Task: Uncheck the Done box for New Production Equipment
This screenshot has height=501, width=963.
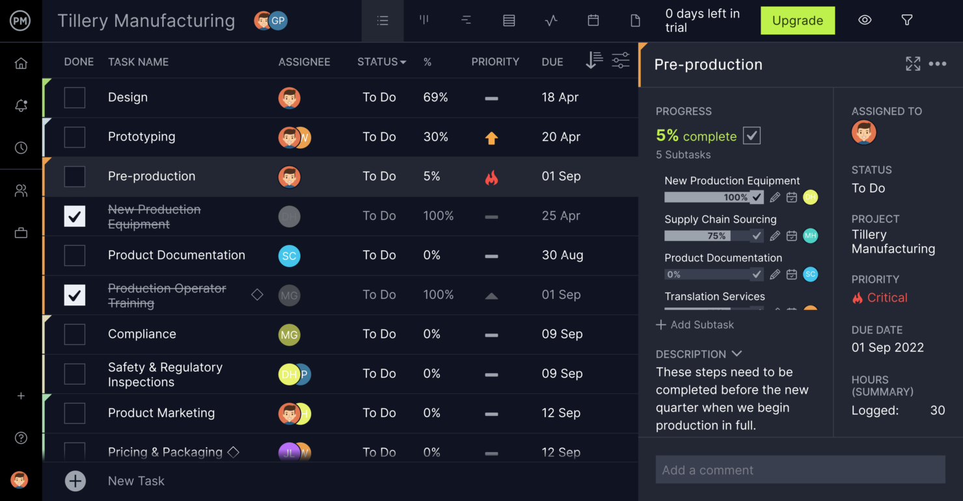Action: (75, 216)
